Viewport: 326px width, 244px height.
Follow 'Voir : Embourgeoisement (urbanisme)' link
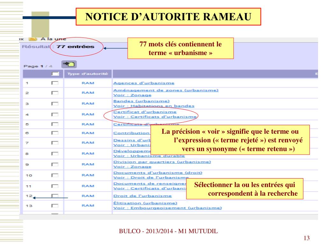(x=167, y=208)
